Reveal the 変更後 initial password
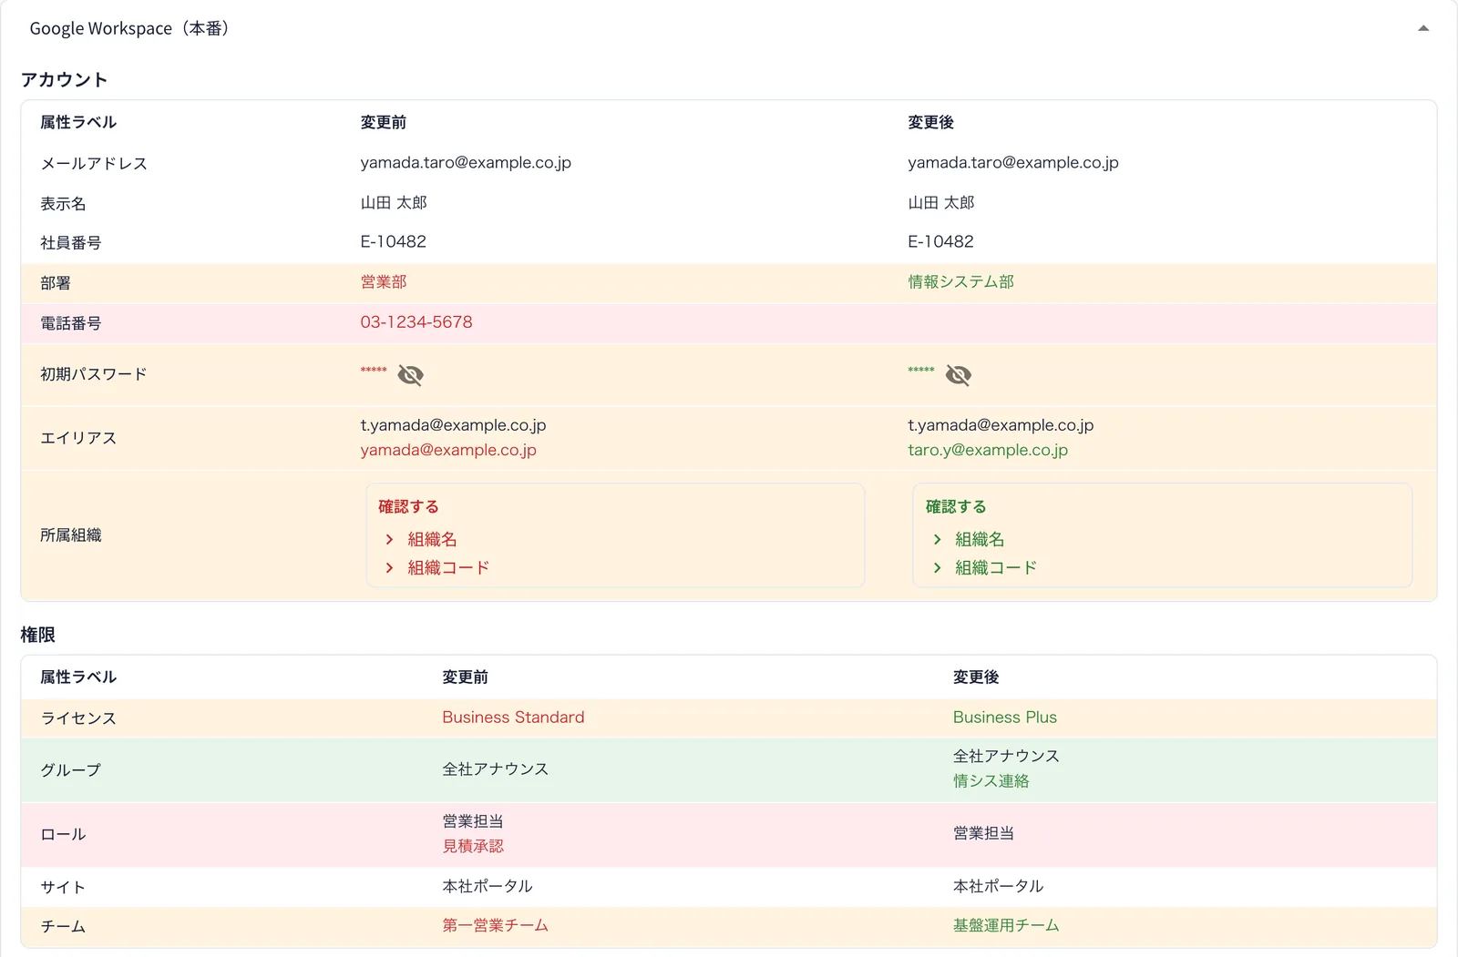 click(x=958, y=375)
